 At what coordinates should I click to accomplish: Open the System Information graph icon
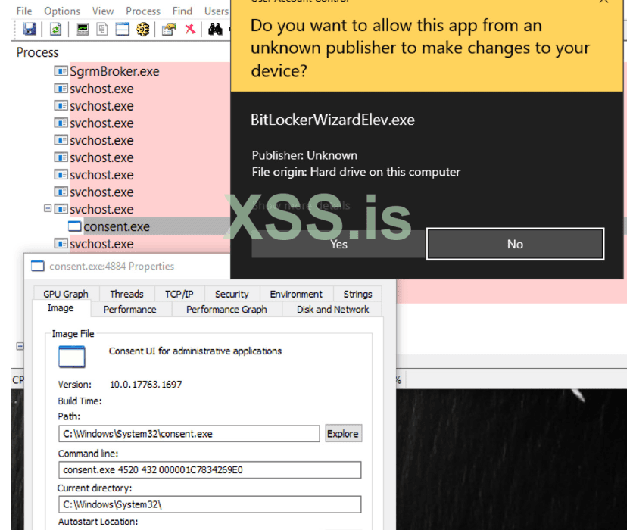[x=83, y=29]
